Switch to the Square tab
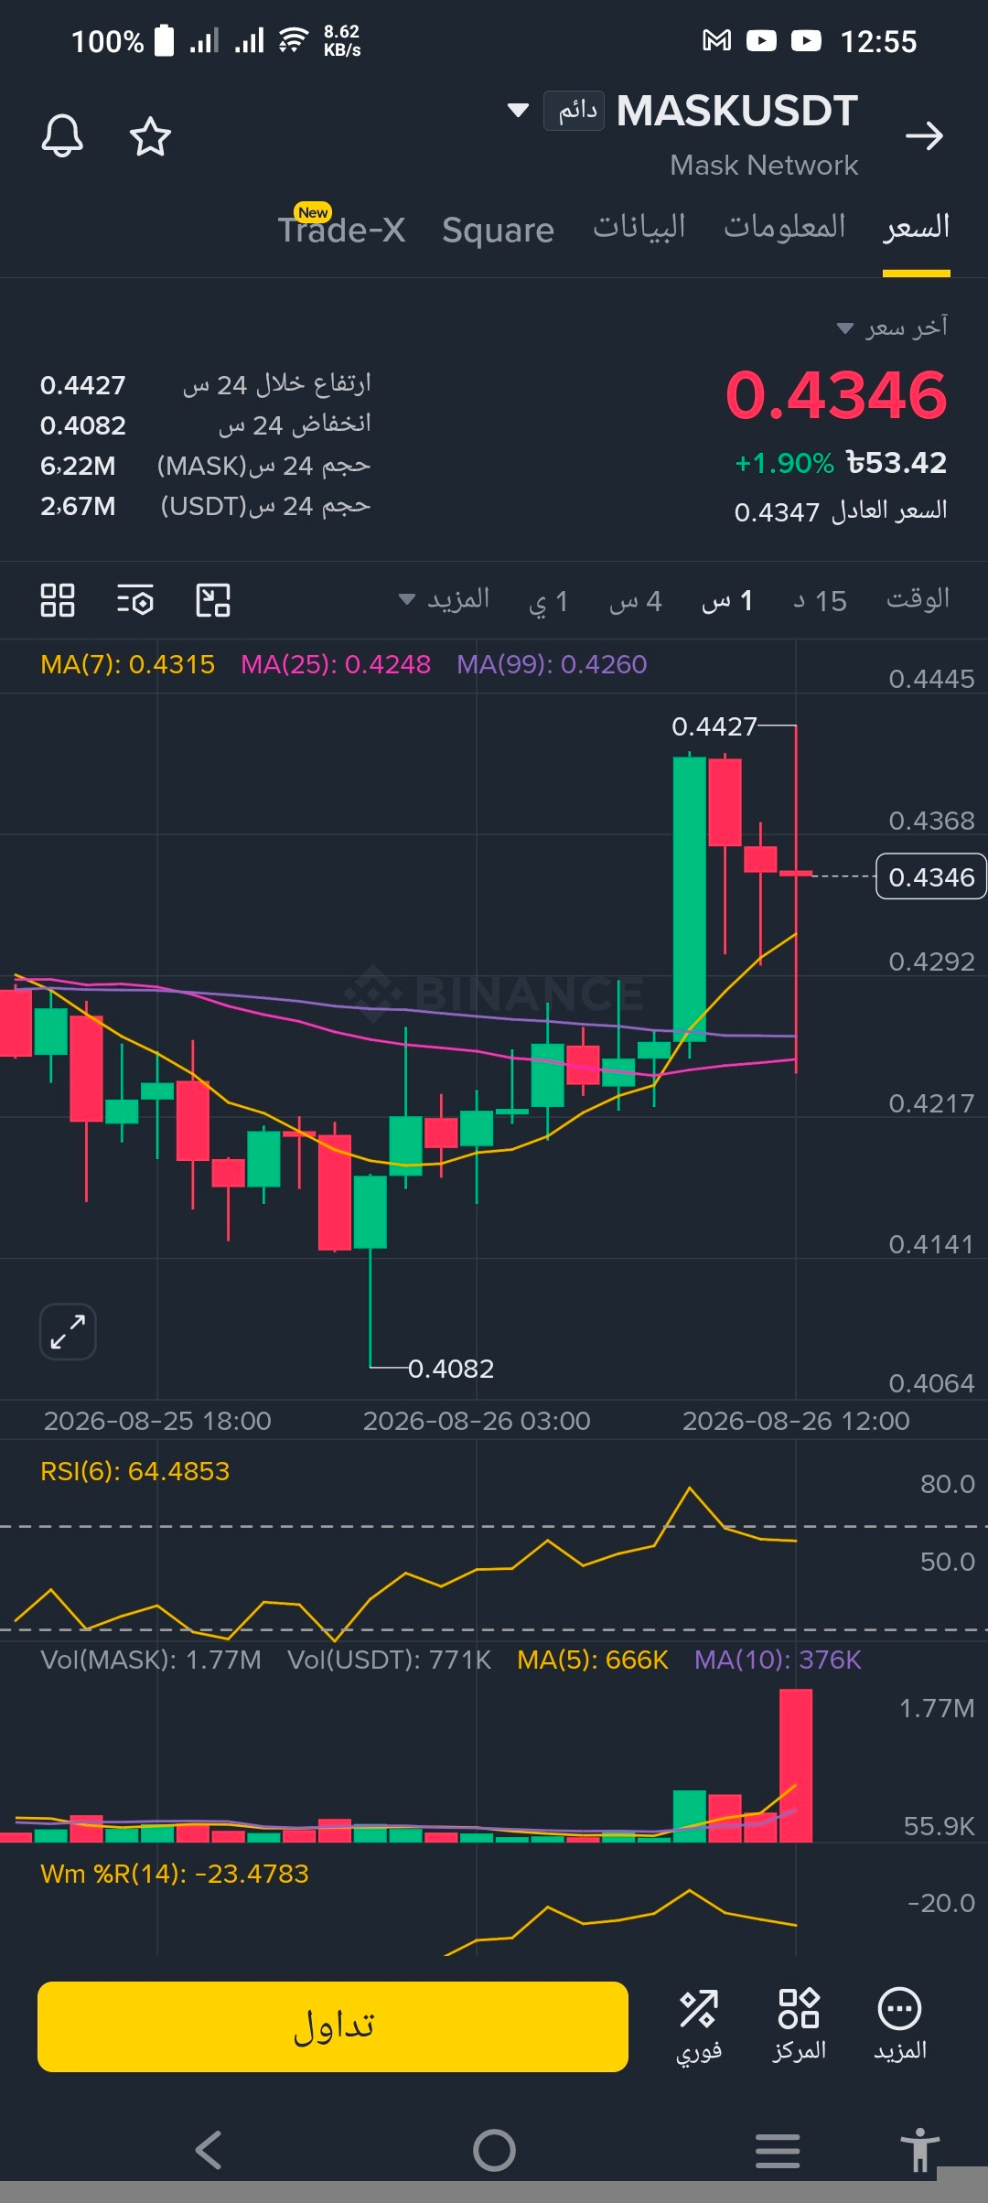Screen dimensions: 988x2203 coord(498,230)
